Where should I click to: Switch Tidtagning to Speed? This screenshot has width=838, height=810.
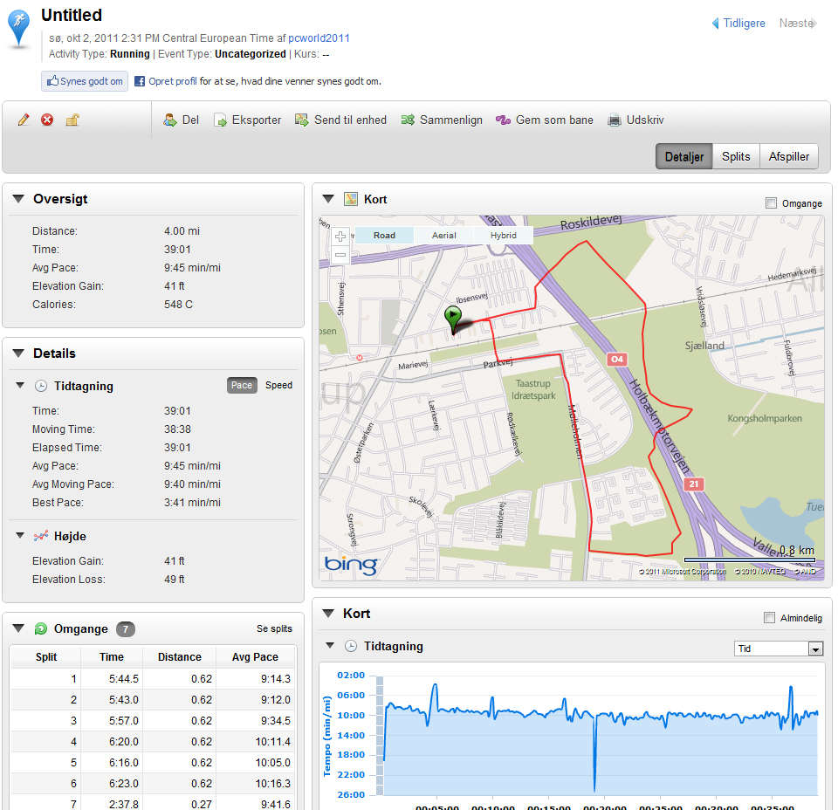[278, 386]
